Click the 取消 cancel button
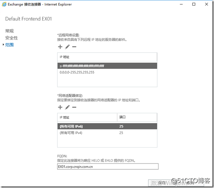214x188 pixels. [190, 183]
